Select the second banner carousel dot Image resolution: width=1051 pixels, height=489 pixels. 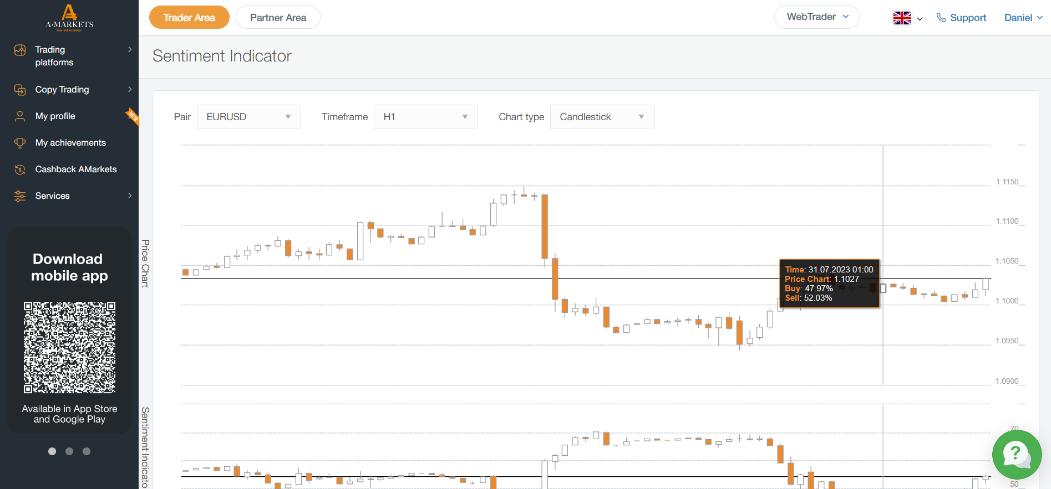[x=69, y=451]
